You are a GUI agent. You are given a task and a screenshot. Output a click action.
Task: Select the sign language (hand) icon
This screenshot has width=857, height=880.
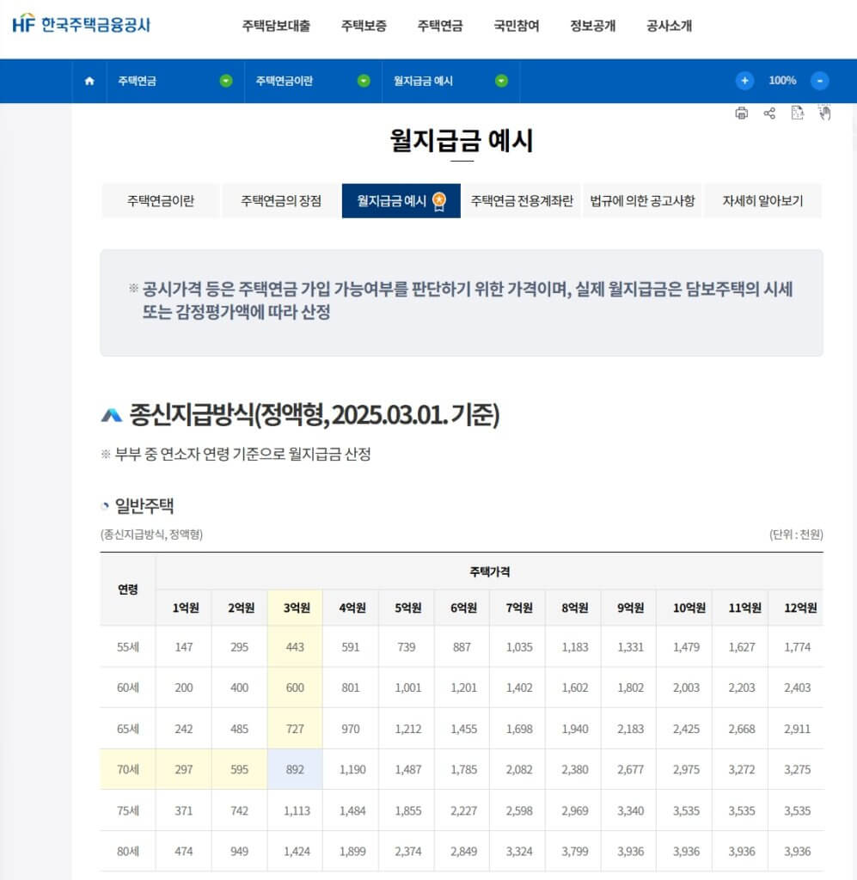[x=824, y=113]
